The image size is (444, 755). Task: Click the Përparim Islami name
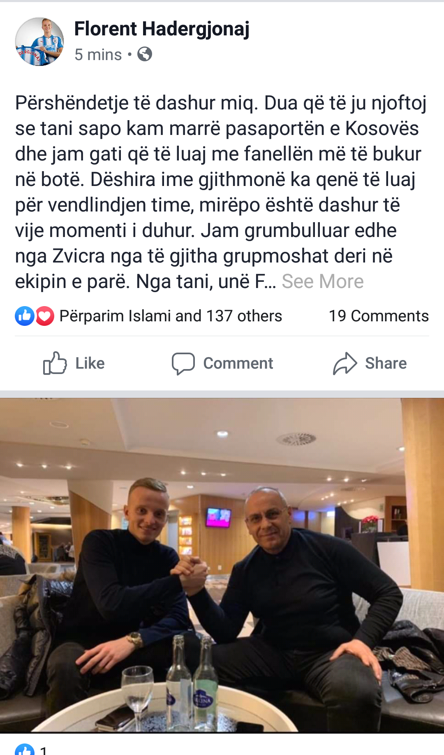click(116, 316)
